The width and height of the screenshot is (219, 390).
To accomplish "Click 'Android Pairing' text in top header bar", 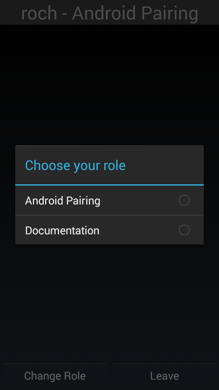I will pos(135,13).
